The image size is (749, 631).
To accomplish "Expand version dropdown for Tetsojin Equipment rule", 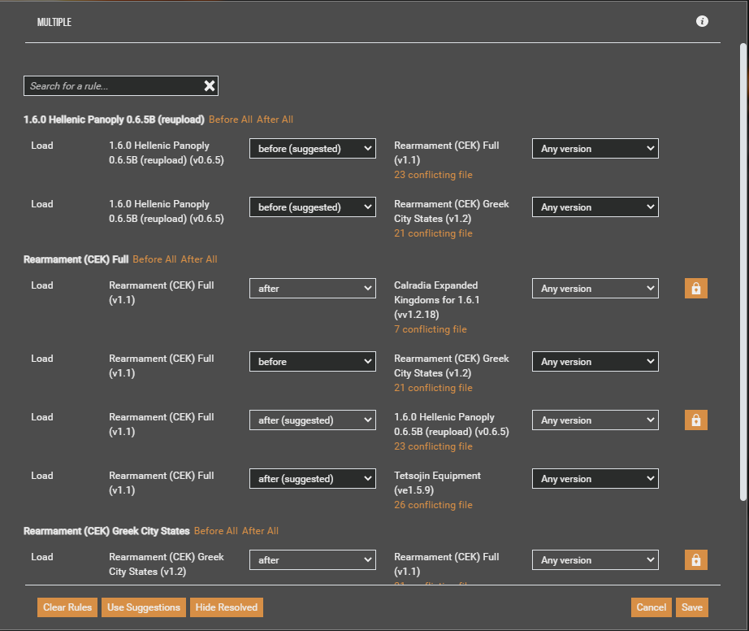I will point(595,479).
